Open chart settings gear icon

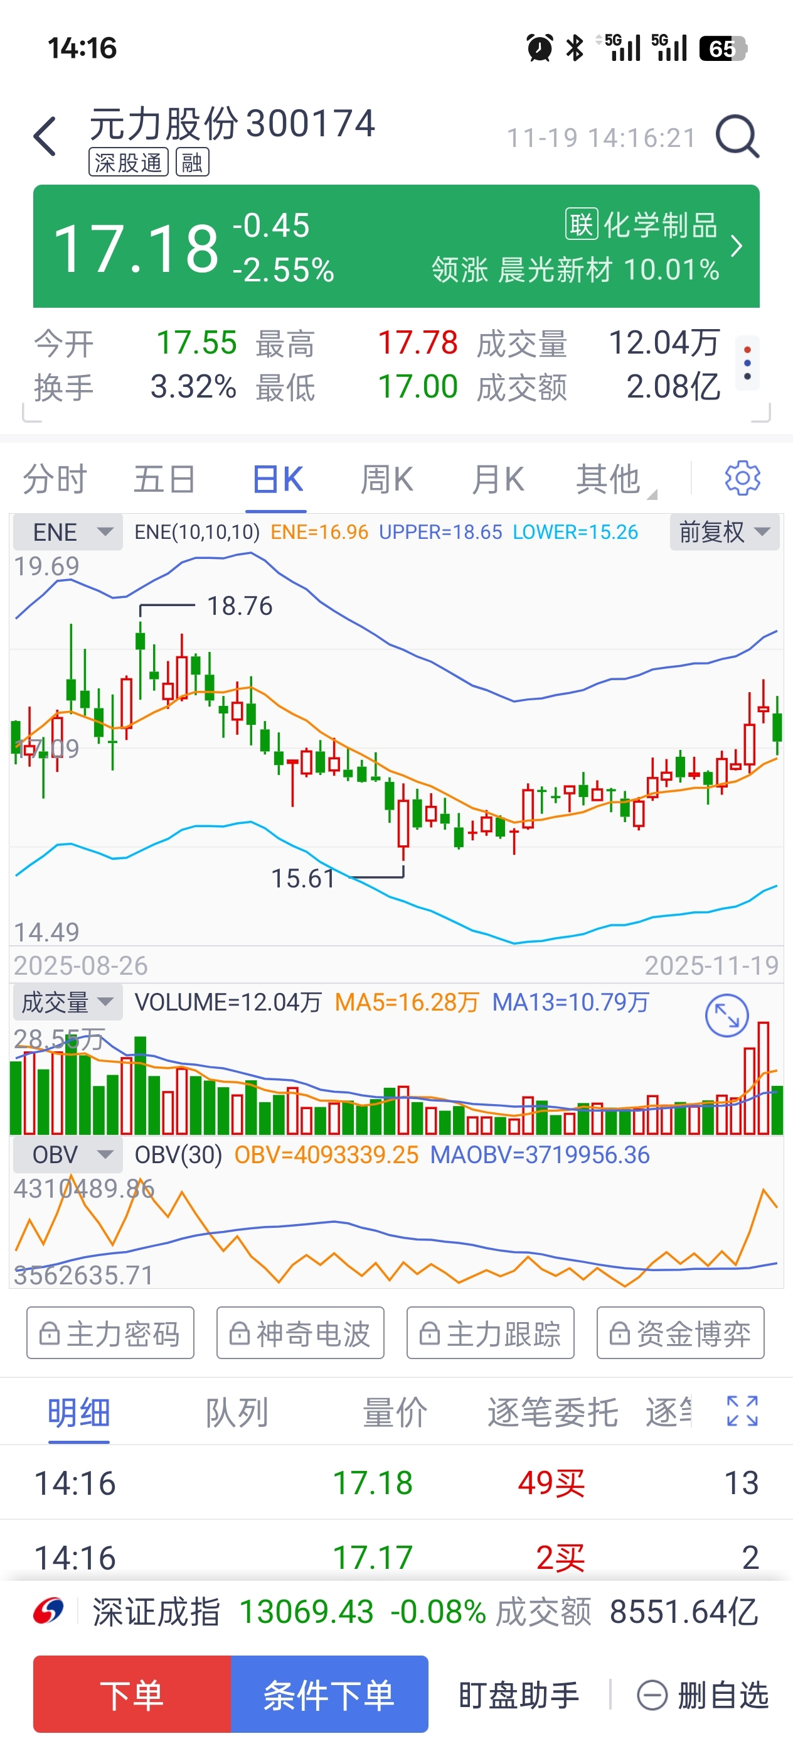coord(742,479)
